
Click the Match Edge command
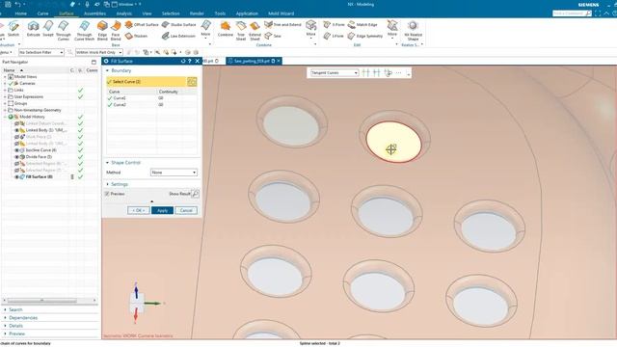[362, 24]
